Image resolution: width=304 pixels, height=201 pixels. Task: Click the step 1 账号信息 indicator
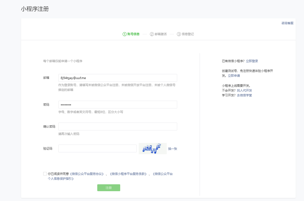point(131,34)
